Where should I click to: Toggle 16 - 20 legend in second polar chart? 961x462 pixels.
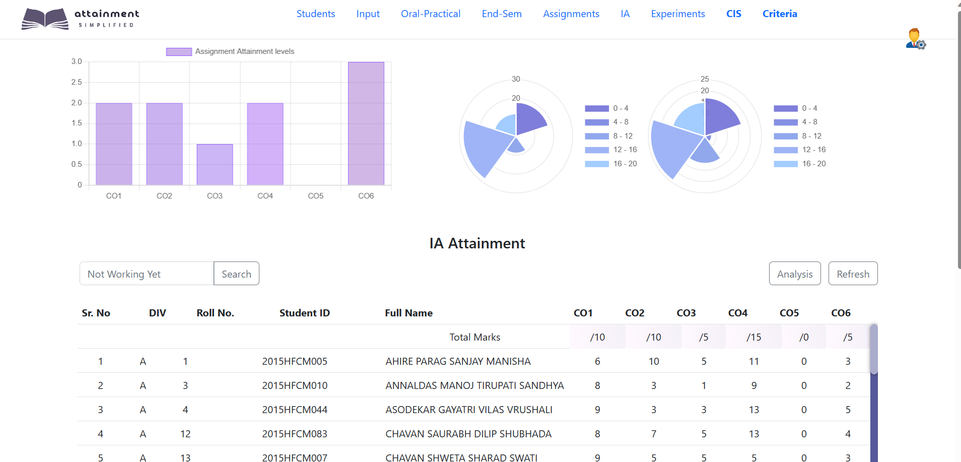pos(786,164)
